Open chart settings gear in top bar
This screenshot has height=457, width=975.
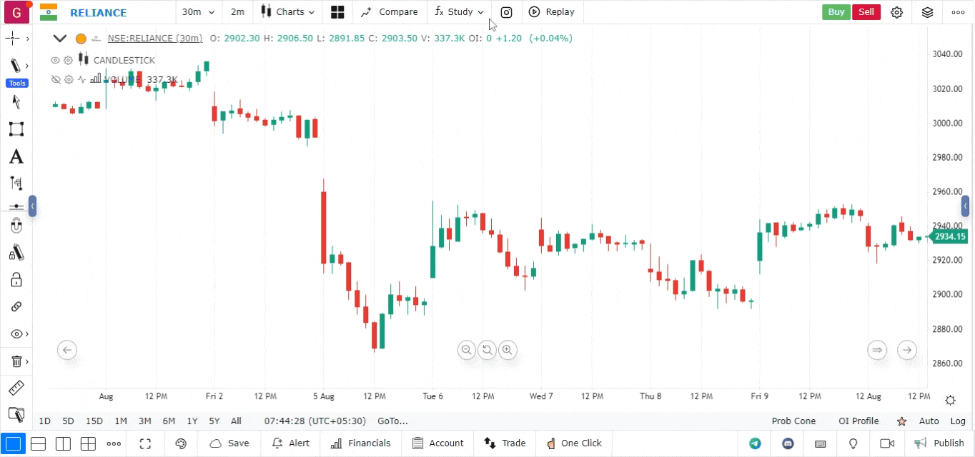pos(897,12)
